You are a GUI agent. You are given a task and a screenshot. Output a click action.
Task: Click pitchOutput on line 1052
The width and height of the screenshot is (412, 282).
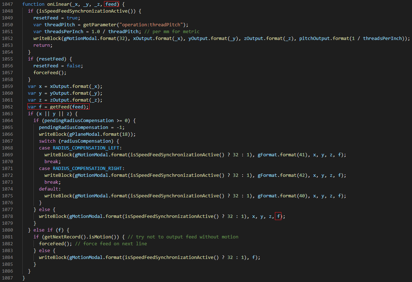point(314,39)
